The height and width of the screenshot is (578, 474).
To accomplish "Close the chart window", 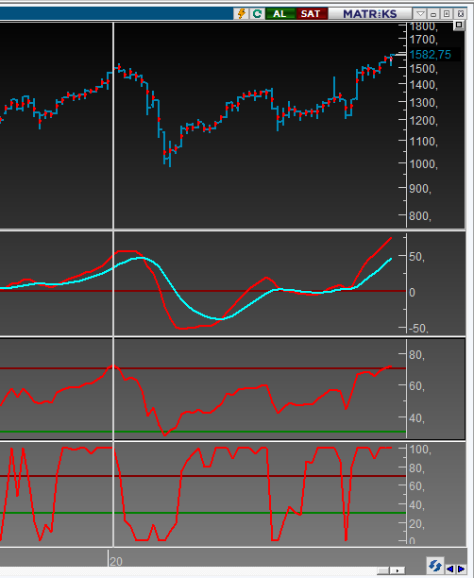I will (461, 14).
